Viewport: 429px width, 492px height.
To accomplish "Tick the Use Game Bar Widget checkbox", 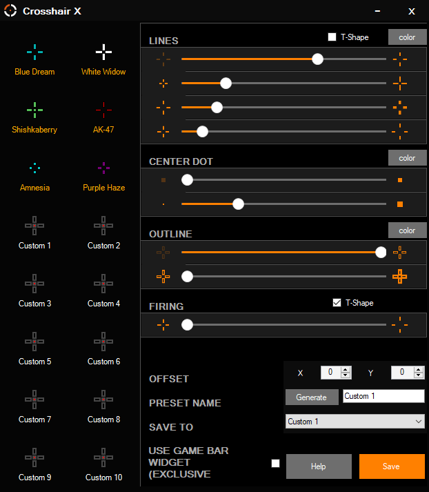I will [x=275, y=464].
